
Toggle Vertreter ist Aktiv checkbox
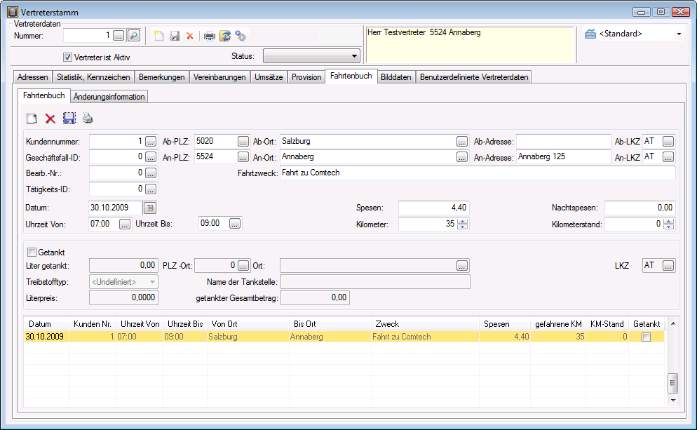tap(67, 57)
